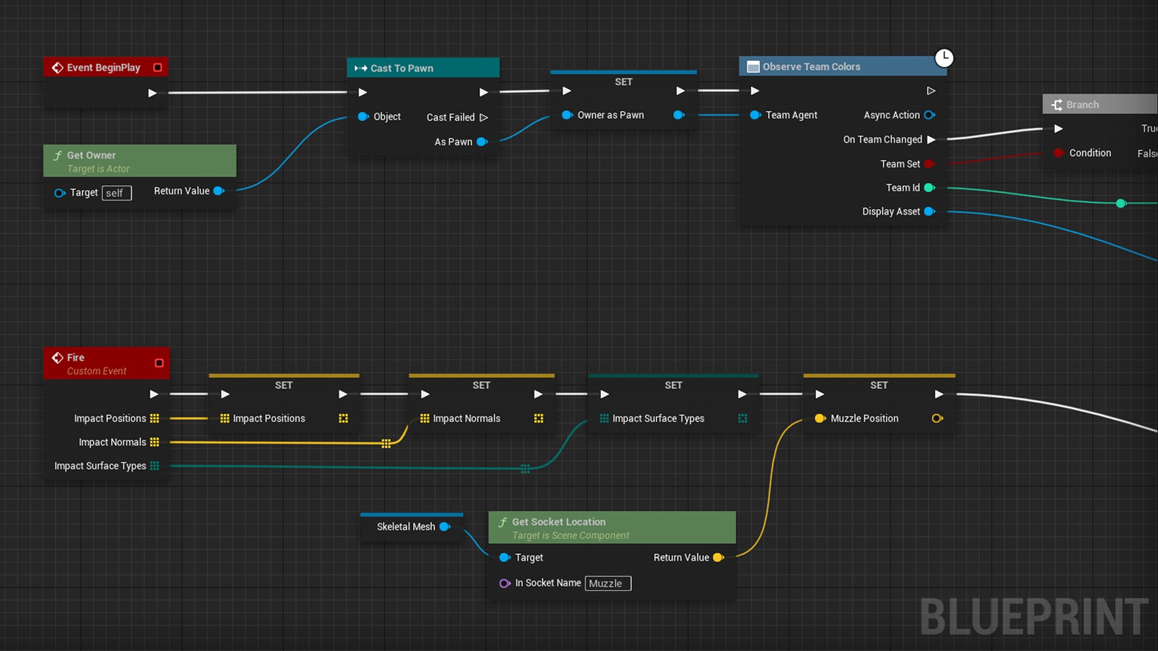Select the Cast Failed exec pin
1158x651 pixels.
(484, 117)
